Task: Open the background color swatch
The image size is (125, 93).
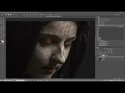Action: point(3,42)
